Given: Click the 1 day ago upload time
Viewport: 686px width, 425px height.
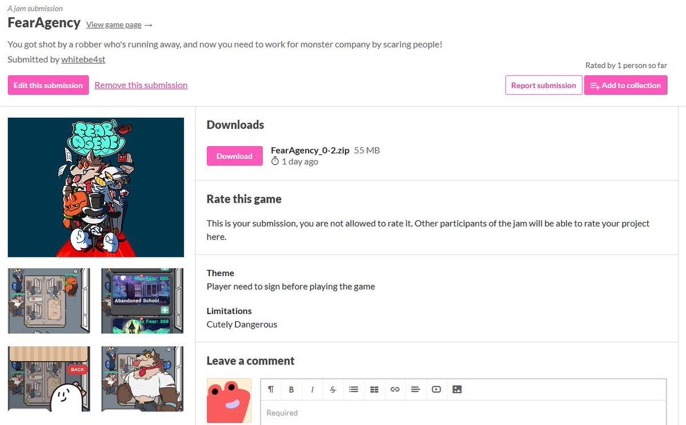Looking at the screenshot, I should [x=300, y=161].
